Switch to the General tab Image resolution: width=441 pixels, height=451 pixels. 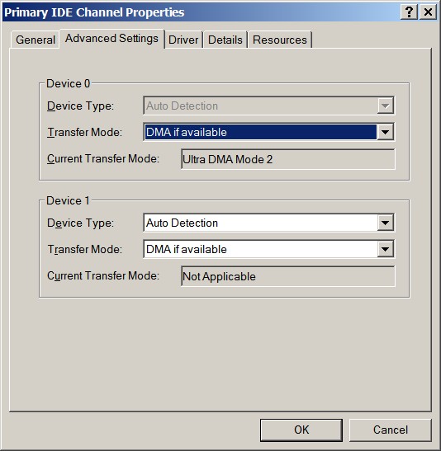click(36, 40)
